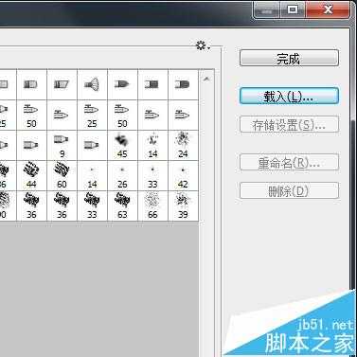
Task: Choose the textured brush preset labeled 44
Action: (x=31, y=175)
